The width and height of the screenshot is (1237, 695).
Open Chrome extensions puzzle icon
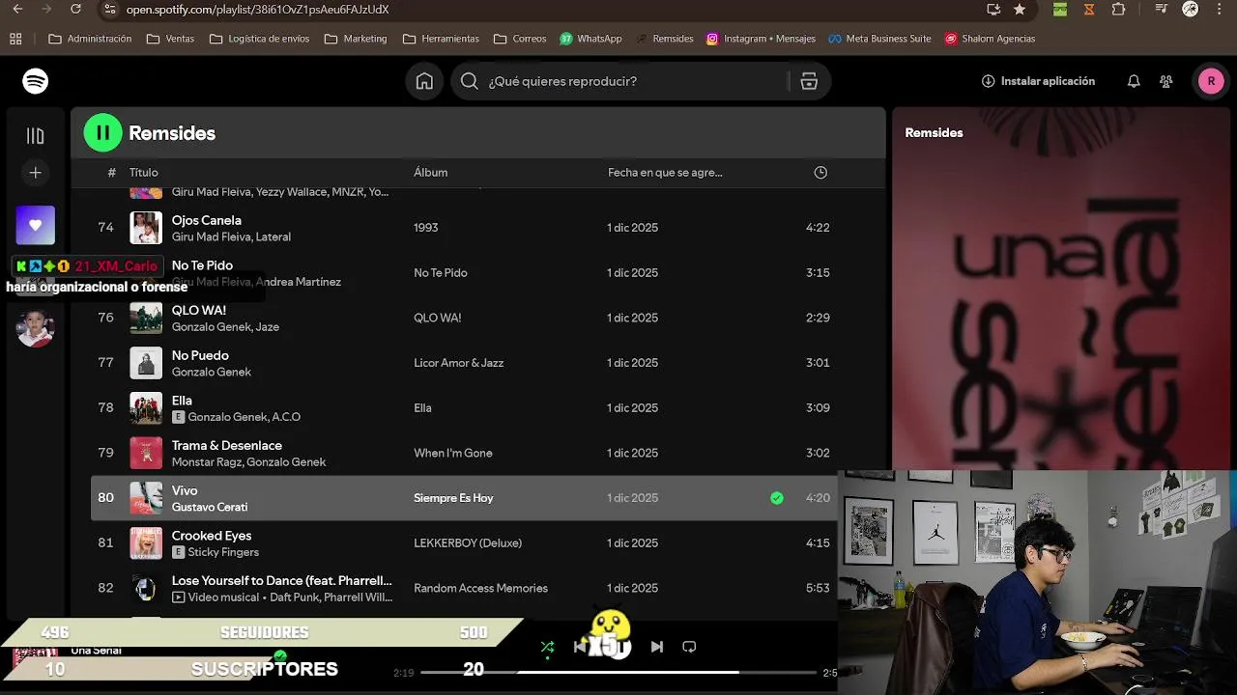pyautogui.click(x=1118, y=9)
